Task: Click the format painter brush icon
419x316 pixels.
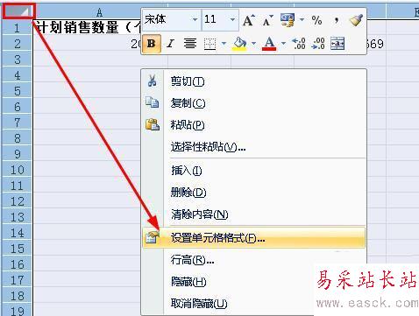Action: pos(356,20)
